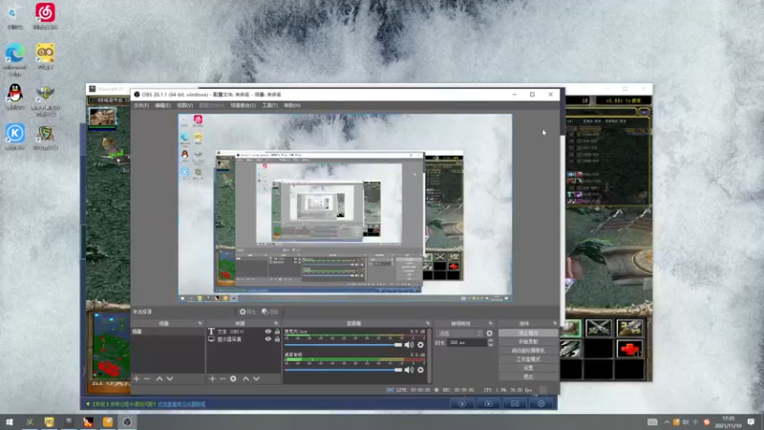
Task: Mute the 桌面音频 speaker icon
Action: click(410, 370)
